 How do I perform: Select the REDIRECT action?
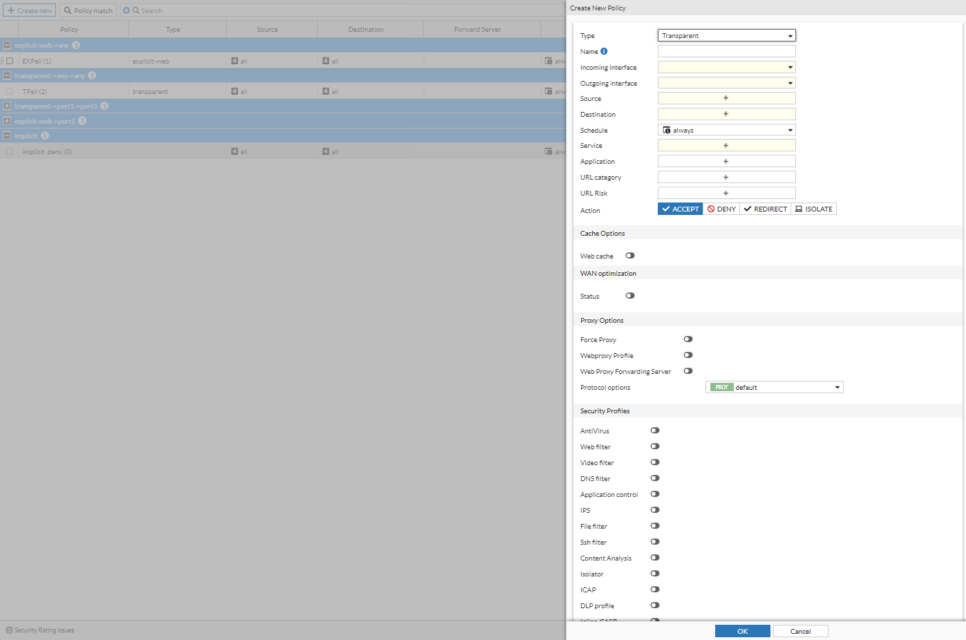765,209
